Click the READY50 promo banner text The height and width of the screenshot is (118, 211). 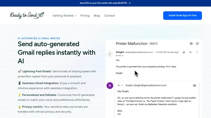tap(103, 3)
